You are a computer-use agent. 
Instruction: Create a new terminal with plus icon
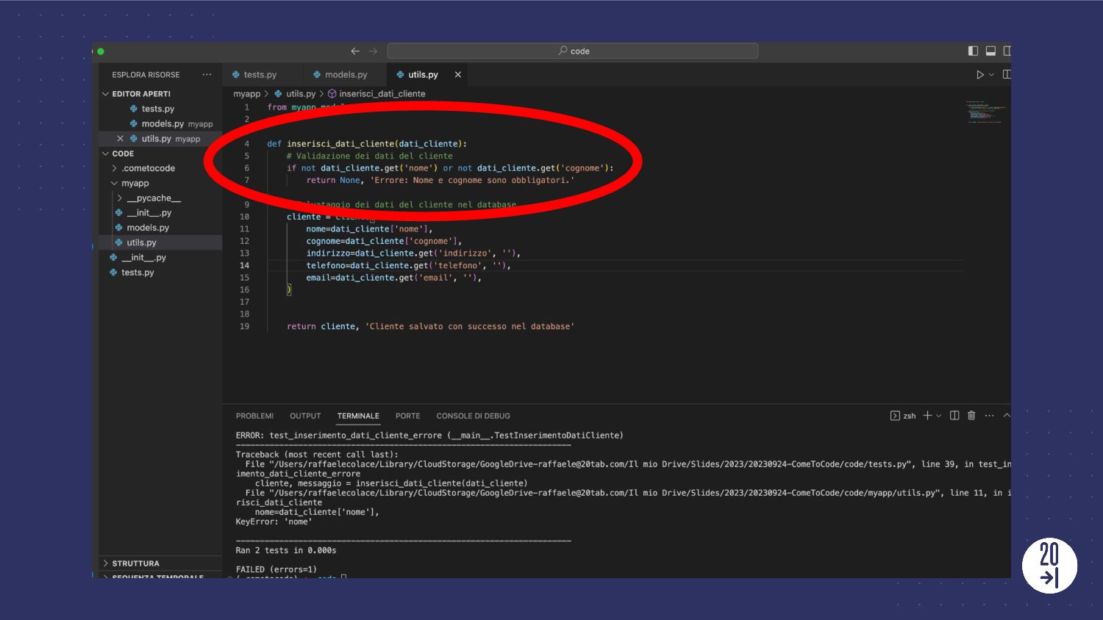tap(927, 416)
